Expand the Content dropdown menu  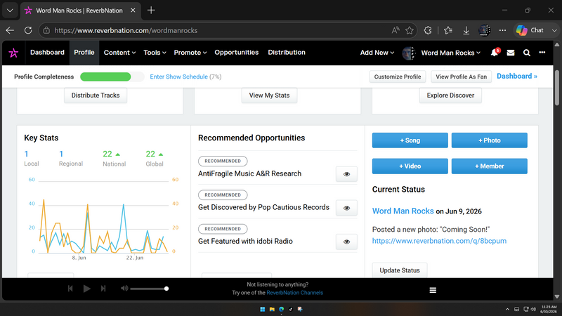[119, 53]
